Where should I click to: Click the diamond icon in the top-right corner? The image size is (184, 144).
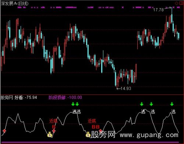coord(177,3)
